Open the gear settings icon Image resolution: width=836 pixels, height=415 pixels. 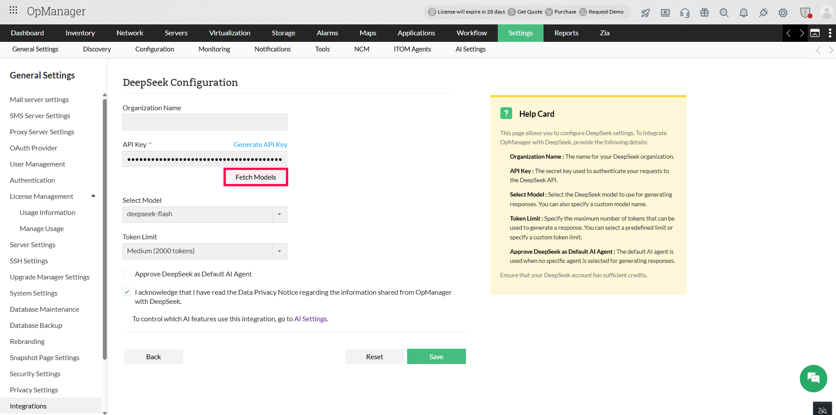click(783, 13)
